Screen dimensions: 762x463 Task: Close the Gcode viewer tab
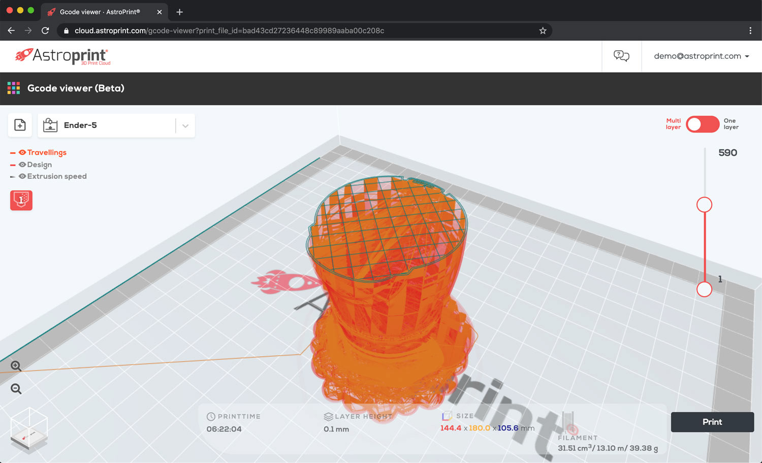[160, 12]
